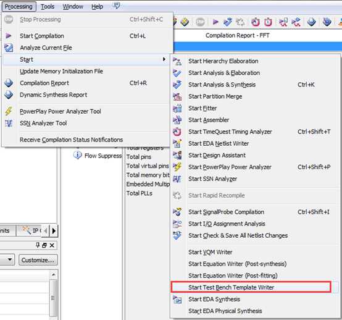Viewport: 342px width, 320px height.
Task: Click the grayed Stop Processing toolbar icon
Action: click(x=200, y=22)
